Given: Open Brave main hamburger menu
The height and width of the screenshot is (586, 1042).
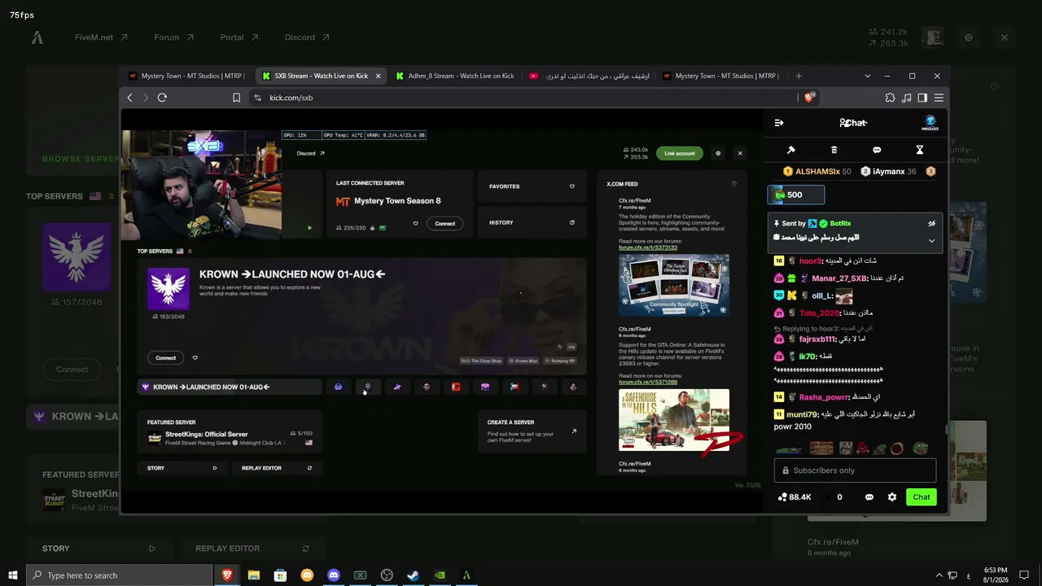Looking at the screenshot, I should tap(939, 98).
